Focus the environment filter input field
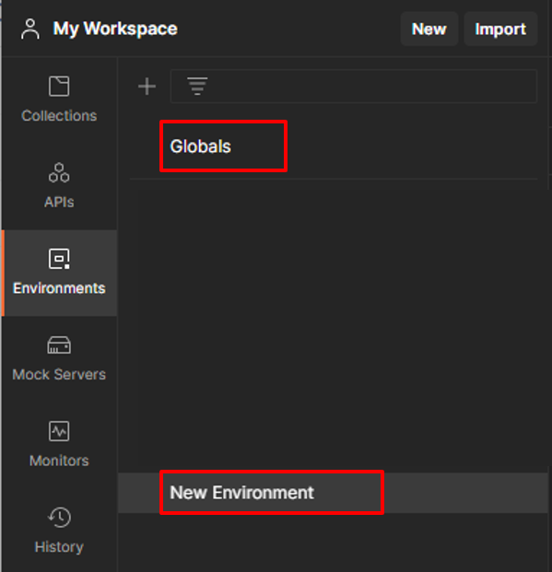Screen dimensions: 552x572 (x=354, y=86)
